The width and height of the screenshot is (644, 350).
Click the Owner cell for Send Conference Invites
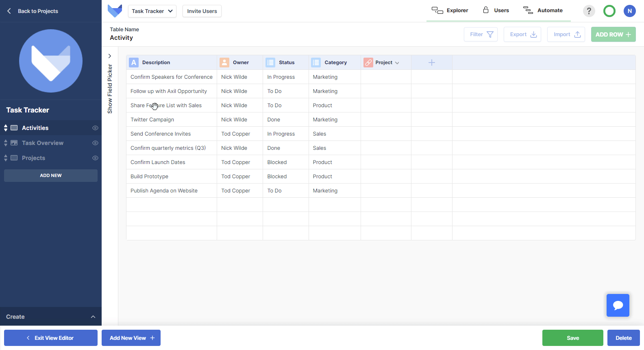point(240,134)
